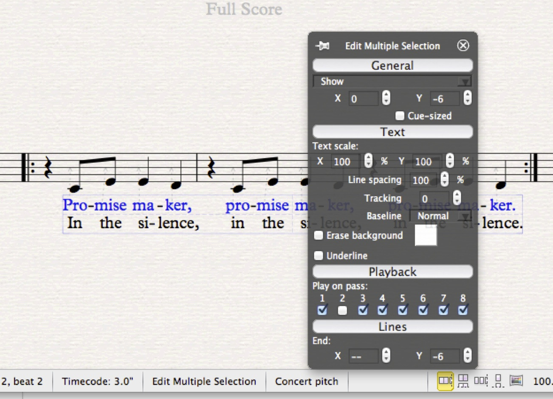553x399 pixels.
Task: Select the black lyric In
Action: (x=75, y=223)
